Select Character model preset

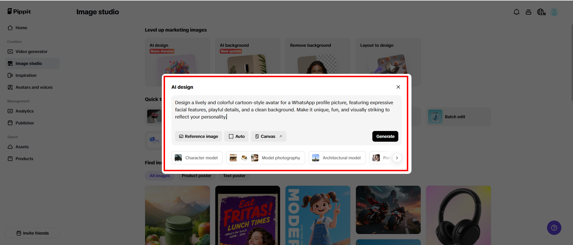197,158
